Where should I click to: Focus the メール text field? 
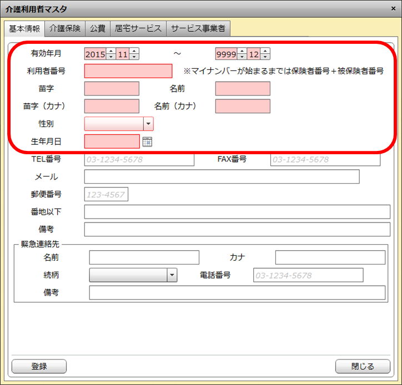(222, 176)
